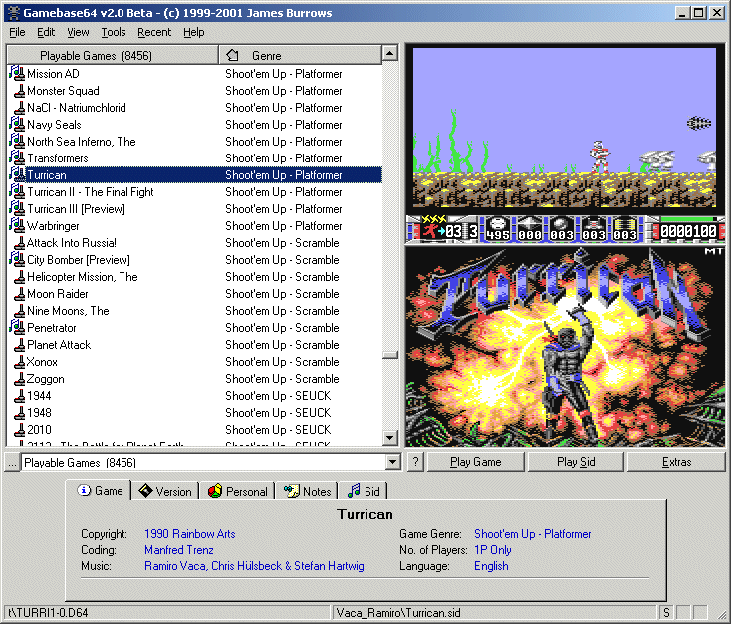Sort by the Genre column header
Image resolution: width=731 pixels, height=624 pixels.
pos(300,55)
